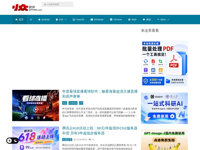Open the Windows category
200x150 pixels.
click(97, 19)
